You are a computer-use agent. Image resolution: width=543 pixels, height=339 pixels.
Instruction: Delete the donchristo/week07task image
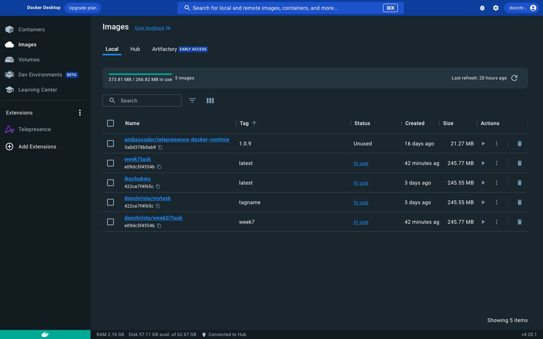click(519, 222)
